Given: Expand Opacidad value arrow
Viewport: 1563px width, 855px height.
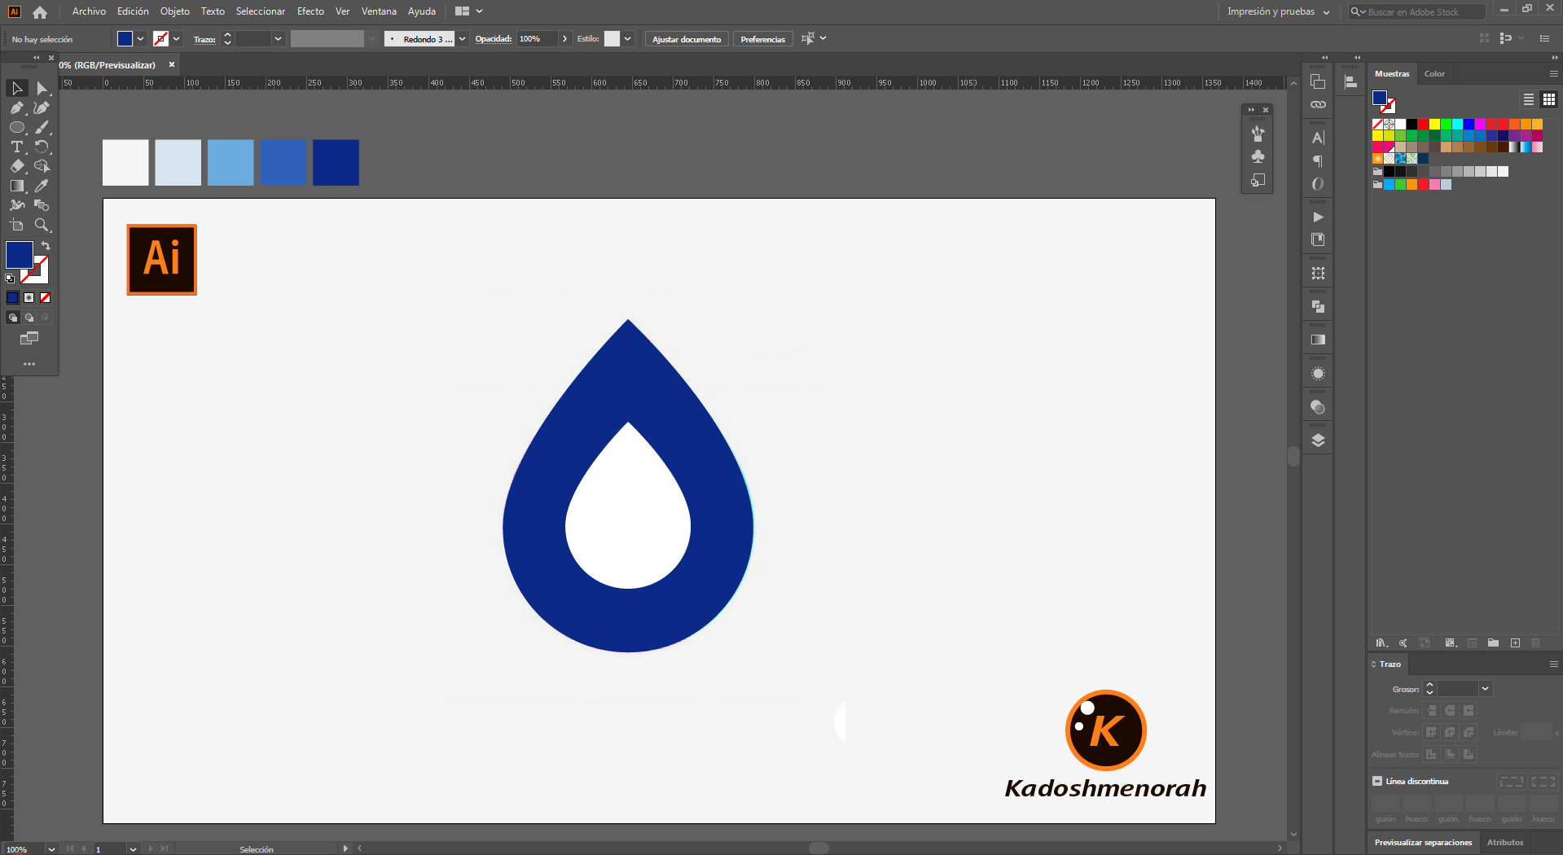Looking at the screenshot, I should tap(565, 38).
